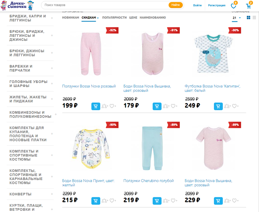Expand the Варежки и перчатки category

coord(52,68)
